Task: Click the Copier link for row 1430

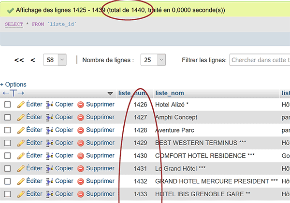Action: click(x=64, y=155)
